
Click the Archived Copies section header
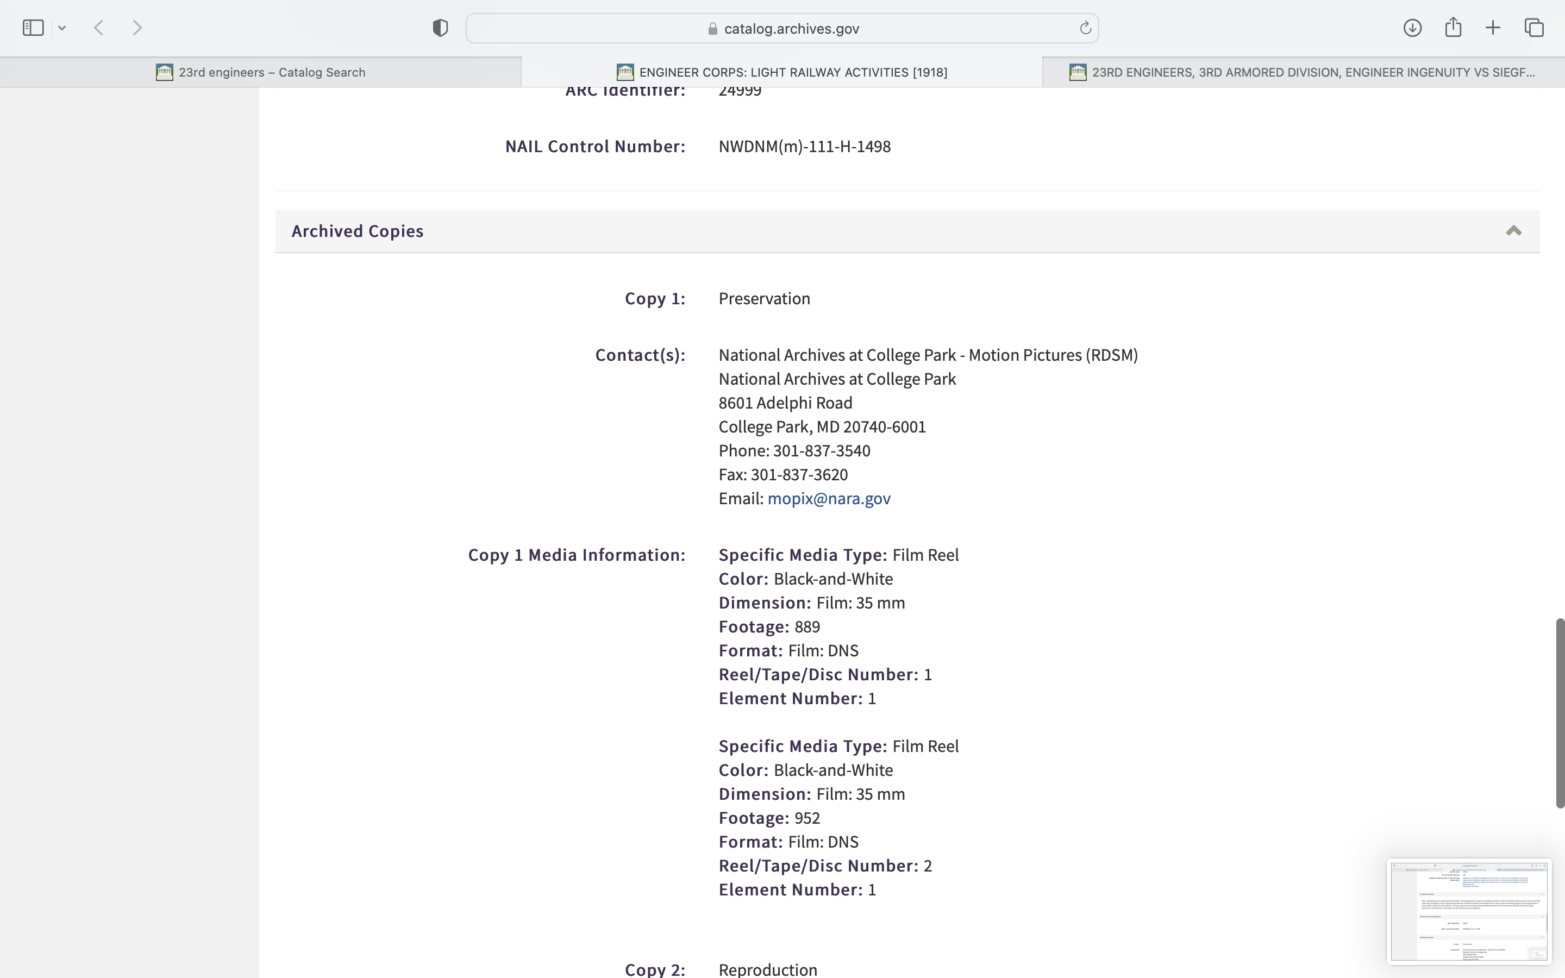click(x=358, y=231)
